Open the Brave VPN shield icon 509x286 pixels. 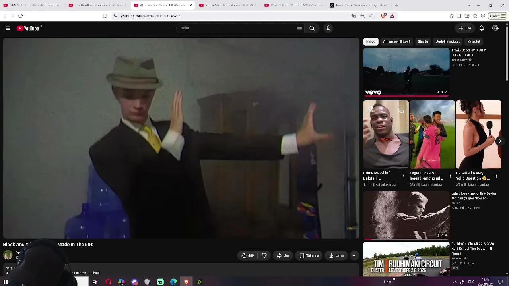[483, 16]
